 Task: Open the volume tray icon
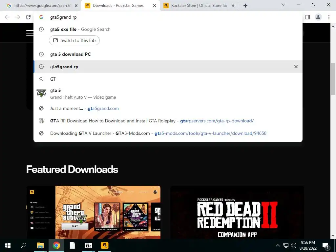pos(294,245)
